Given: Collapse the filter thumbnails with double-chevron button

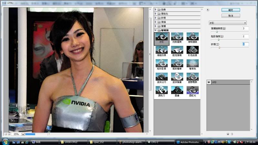Looking at the screenshot, I should coord(208,10).
